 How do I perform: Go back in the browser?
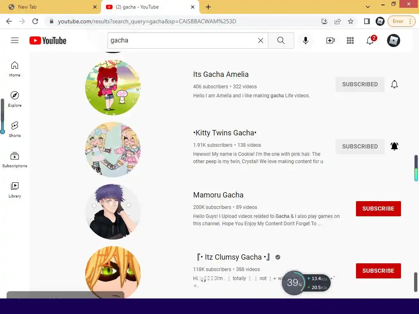pyautogui.click(x=9, y=21)
